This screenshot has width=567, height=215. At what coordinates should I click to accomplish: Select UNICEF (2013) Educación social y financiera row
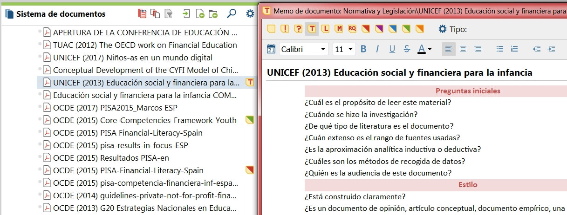tap(146, 83)
